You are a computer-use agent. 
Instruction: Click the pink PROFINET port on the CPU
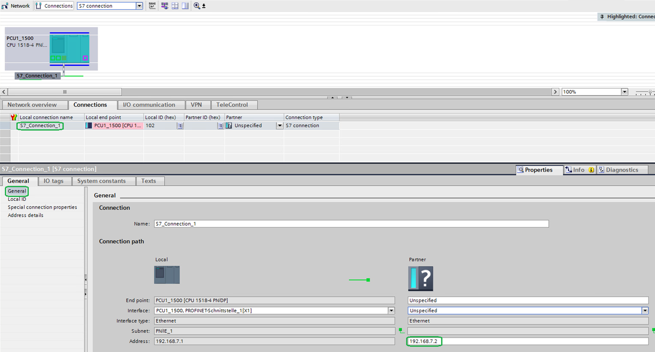[x=85, y=58]
